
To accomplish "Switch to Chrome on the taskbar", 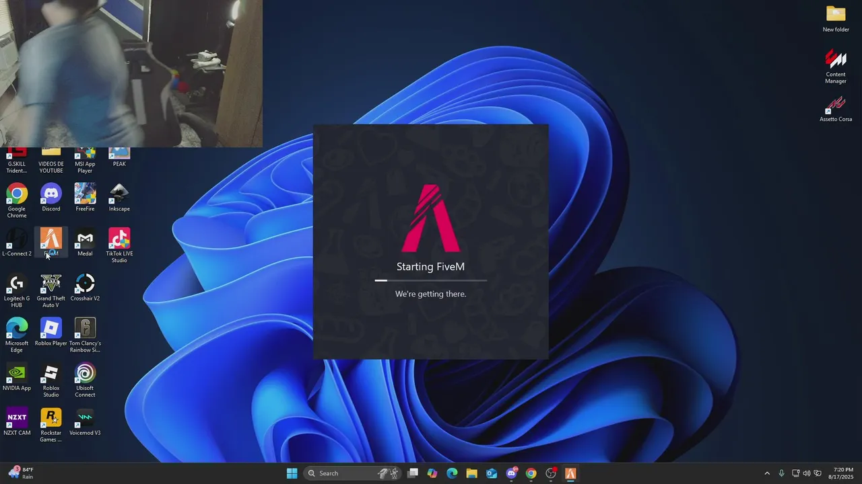I will click(x=531, y=473).
